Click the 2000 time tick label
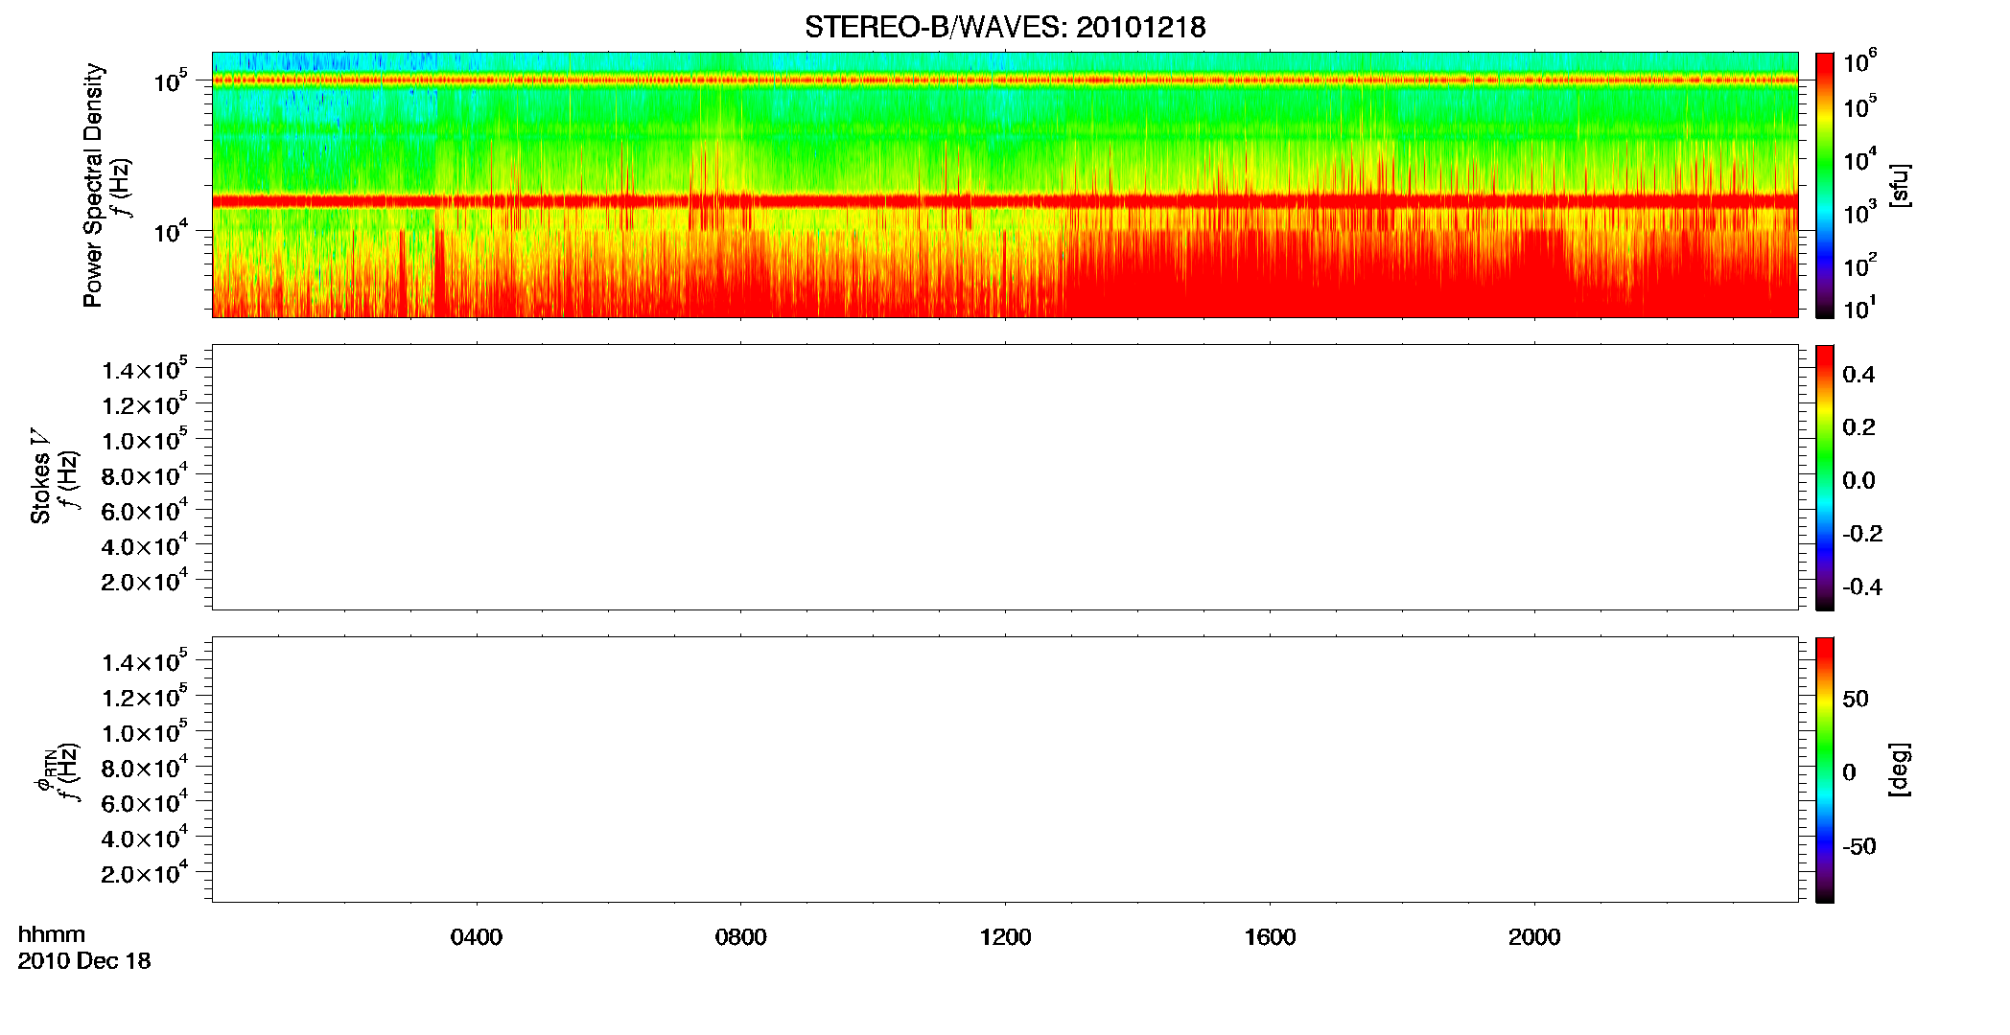The image size is (2010, 1035). pos(1534,937)
